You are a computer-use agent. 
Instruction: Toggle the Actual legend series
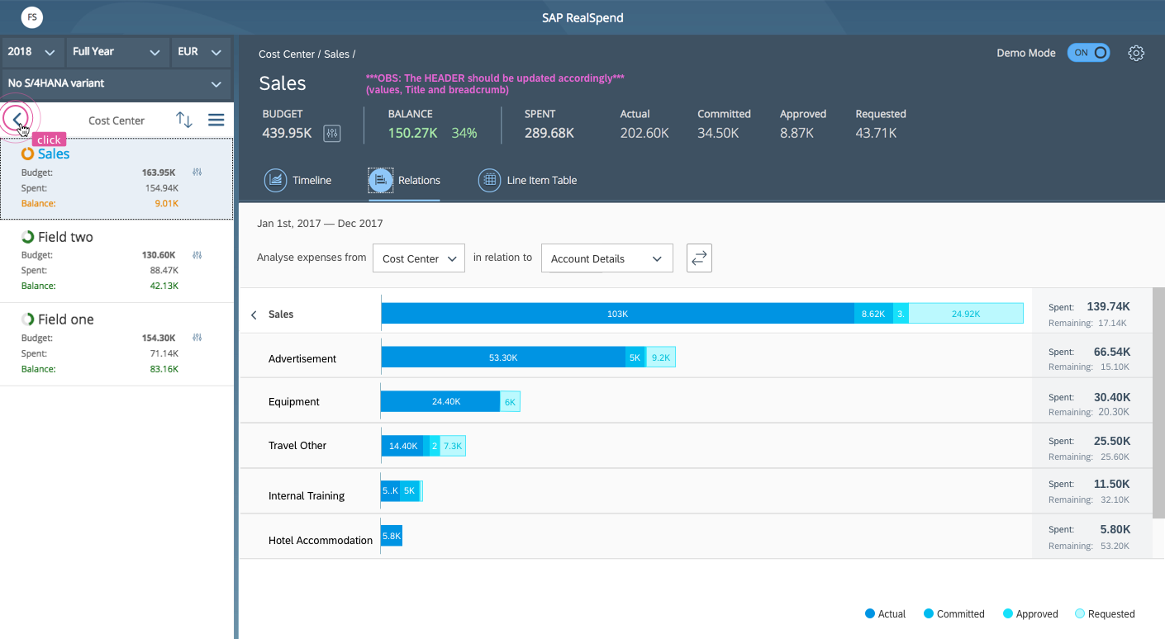click(885, 614)
